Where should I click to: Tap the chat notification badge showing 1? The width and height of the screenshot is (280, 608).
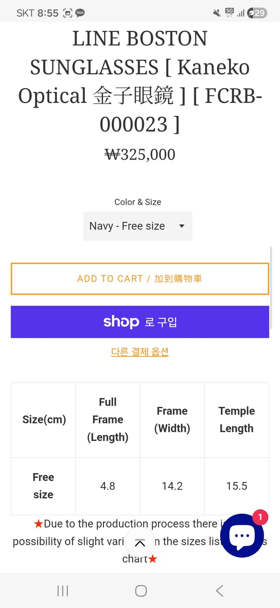click(x=259, y=517)
